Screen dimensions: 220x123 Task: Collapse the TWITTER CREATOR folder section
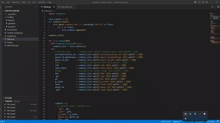pos(12,11)
